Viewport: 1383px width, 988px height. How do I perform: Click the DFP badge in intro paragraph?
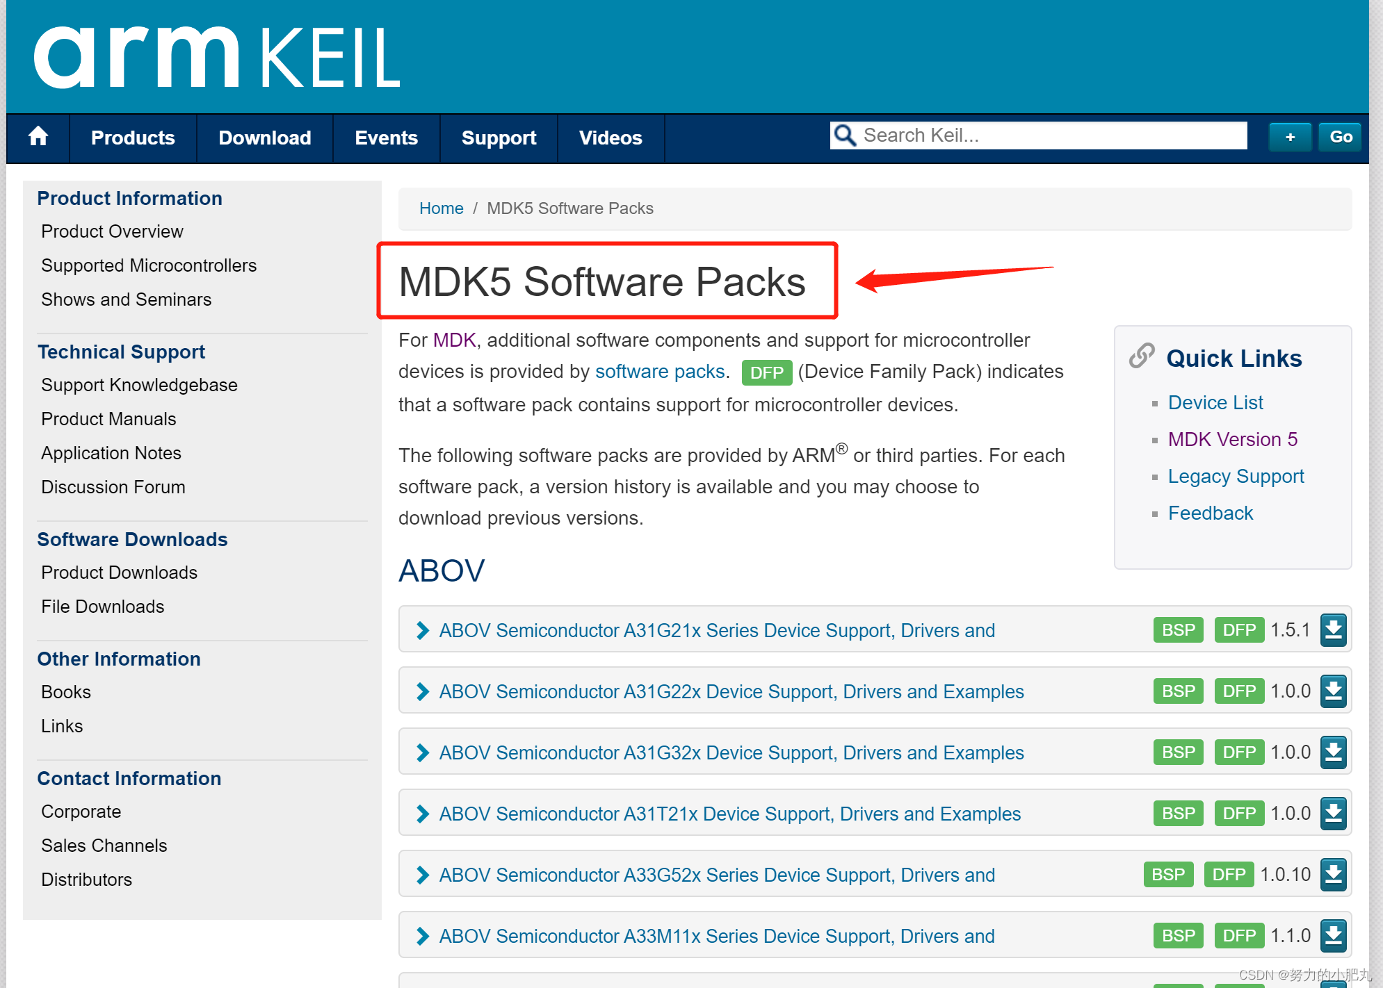click(767, 373)
